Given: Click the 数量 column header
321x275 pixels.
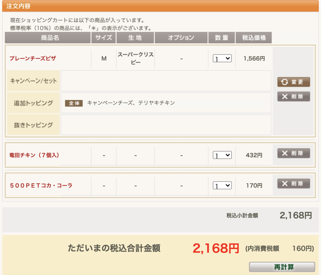Looking at the screenshot, I should pyautogui.click(x=222, y=38).
